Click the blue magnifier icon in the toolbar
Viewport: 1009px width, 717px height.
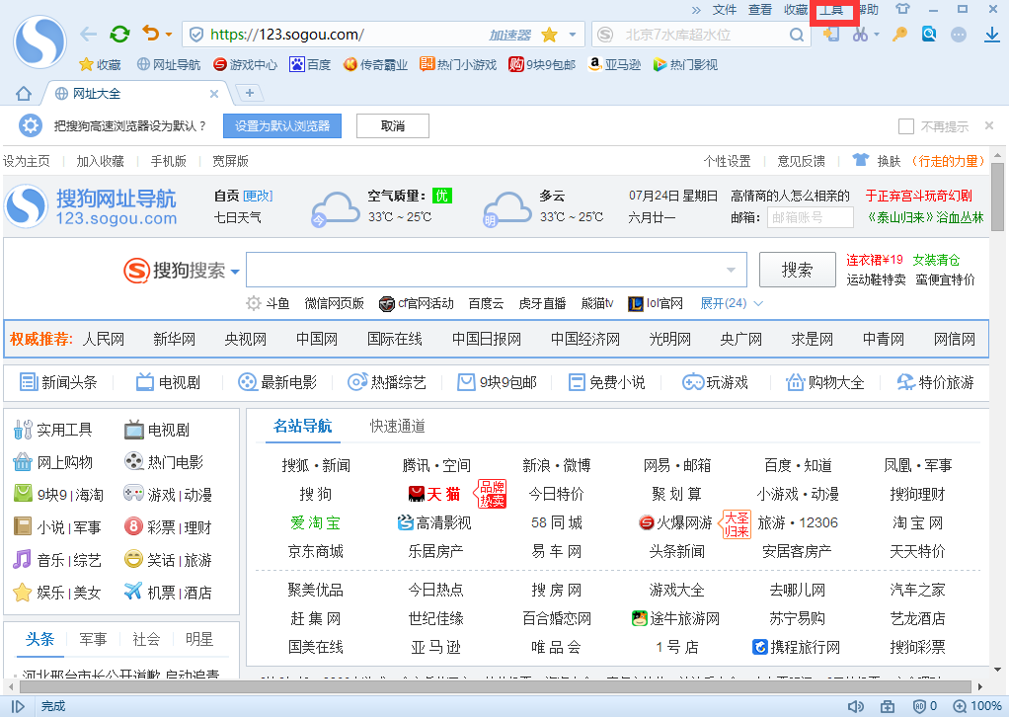click(929, 35)
